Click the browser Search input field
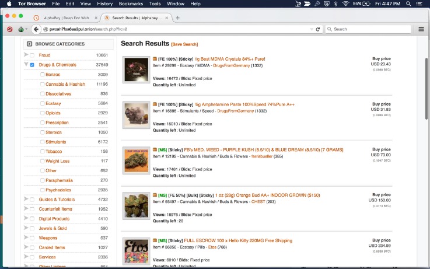This screenshot has height=269, width=430. tap(368, 29)
